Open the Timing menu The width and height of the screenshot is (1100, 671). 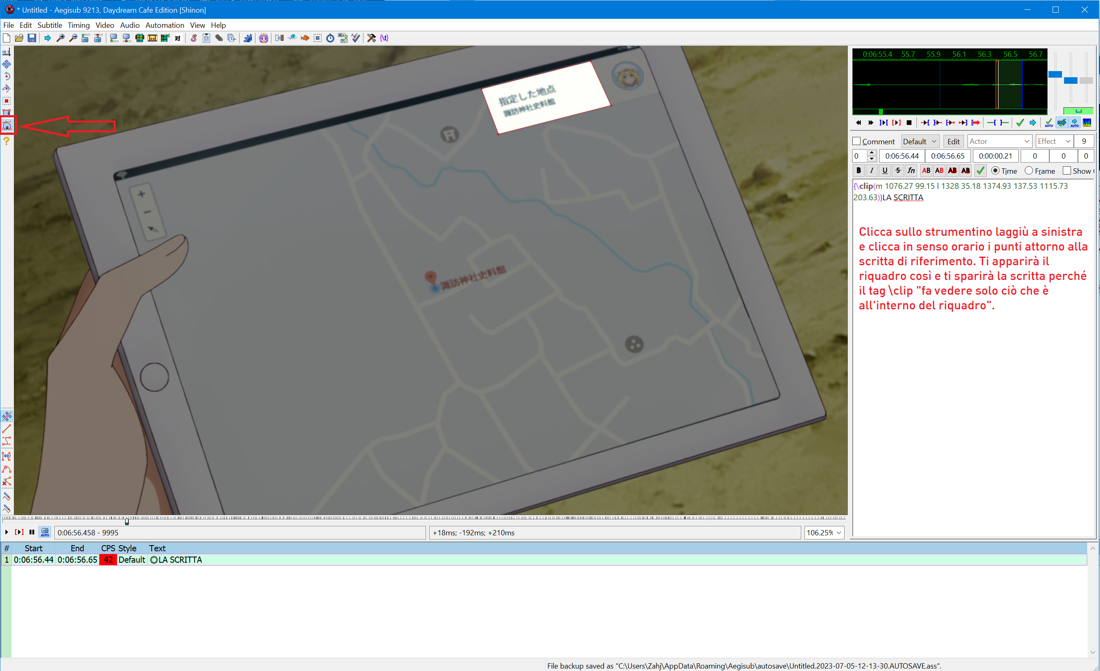(x=78, y=25)
